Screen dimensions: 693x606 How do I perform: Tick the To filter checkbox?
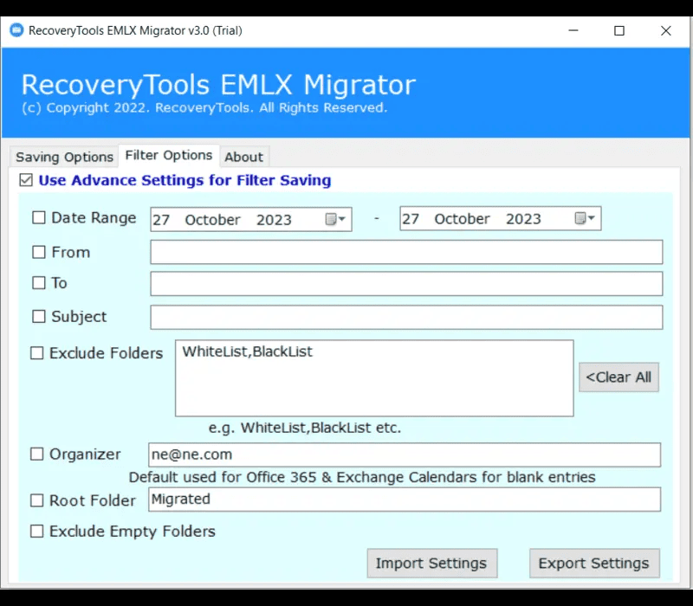tap(39, 283)
